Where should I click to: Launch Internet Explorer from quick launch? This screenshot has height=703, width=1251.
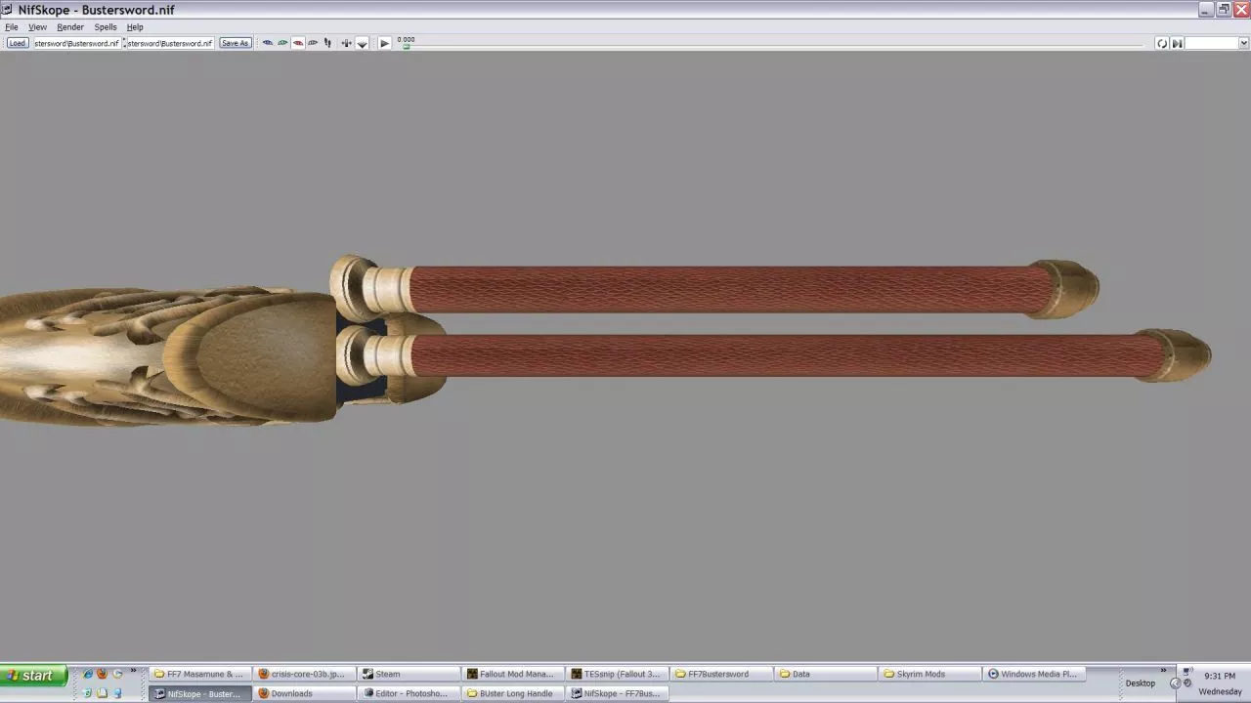coord(87,674)
